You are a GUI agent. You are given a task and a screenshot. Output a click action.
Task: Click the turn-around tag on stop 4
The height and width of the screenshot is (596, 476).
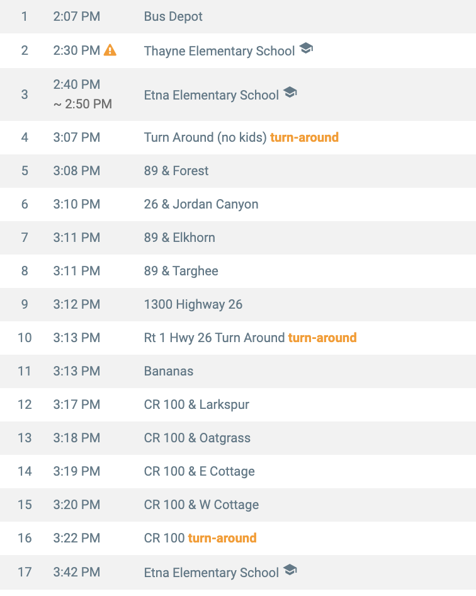click(304, 137)
